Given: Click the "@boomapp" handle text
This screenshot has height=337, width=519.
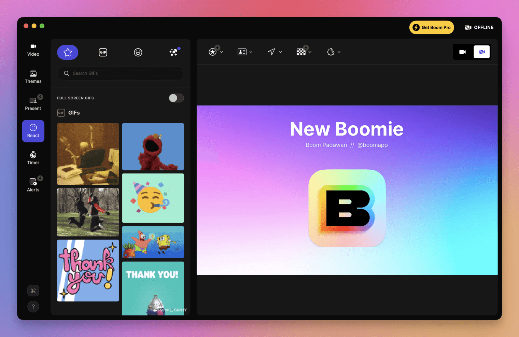Looking at the screenshot, I should point(373,145).
